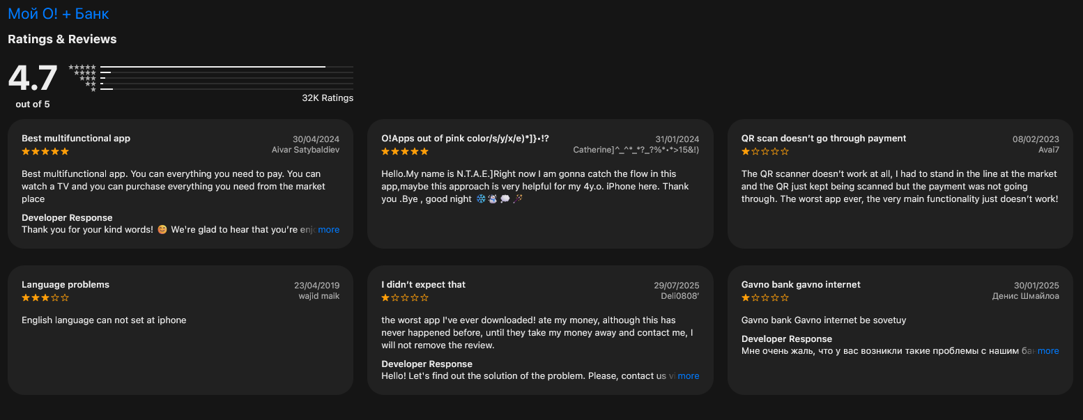This screenshot has width=1083, height=420.
Task: Click the 4.7 overall rating score
Action: click(33, 78)
